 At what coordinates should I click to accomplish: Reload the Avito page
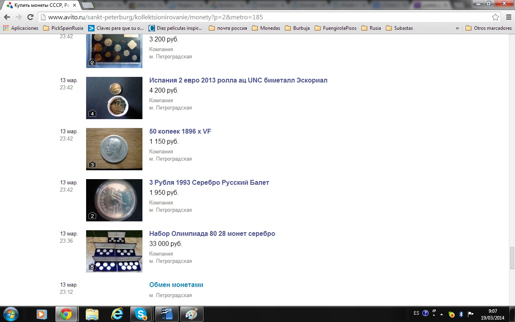pyautogui.click(x=30, y=17)
